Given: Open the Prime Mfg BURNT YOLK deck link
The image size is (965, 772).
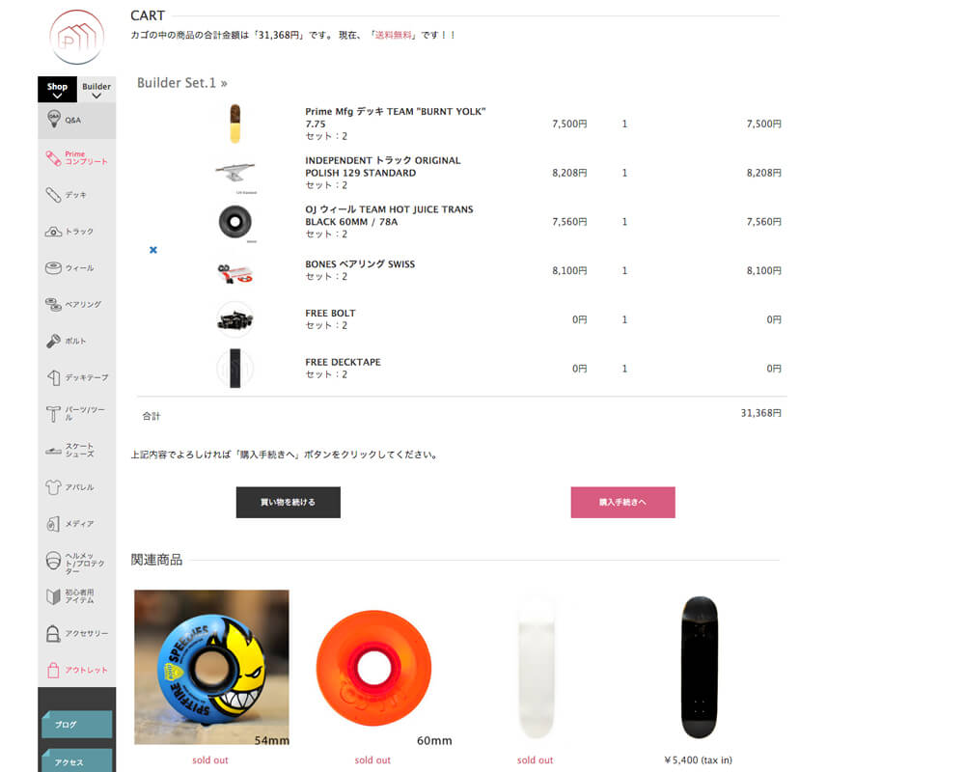Looking at the screenshot, I should 395,118.
